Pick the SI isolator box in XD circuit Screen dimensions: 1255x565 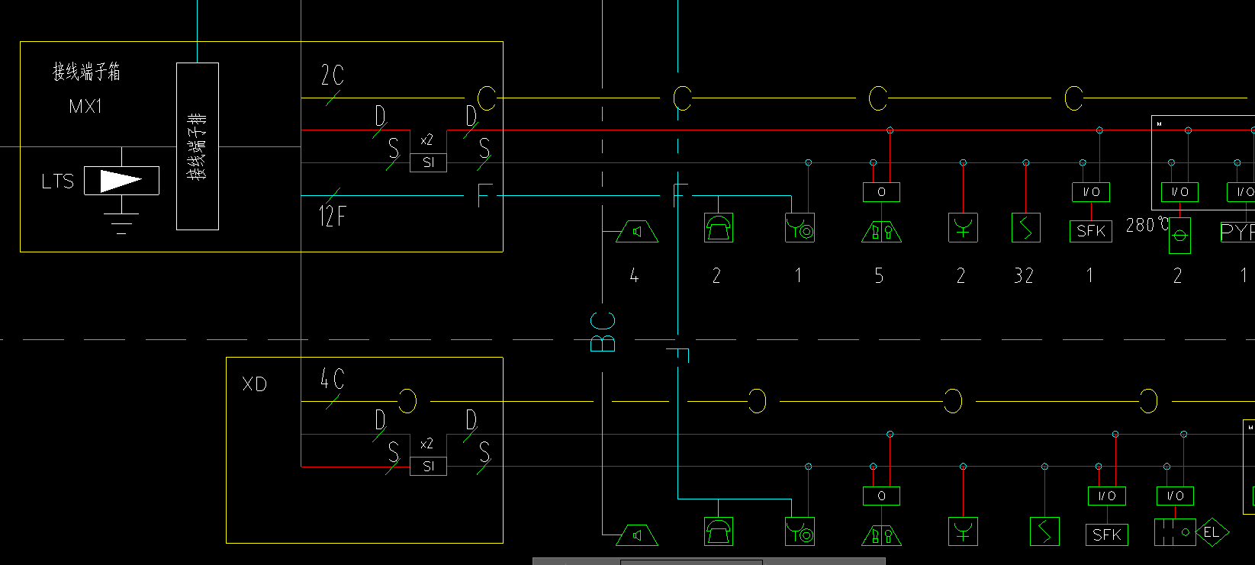click(x=428, y=466)
